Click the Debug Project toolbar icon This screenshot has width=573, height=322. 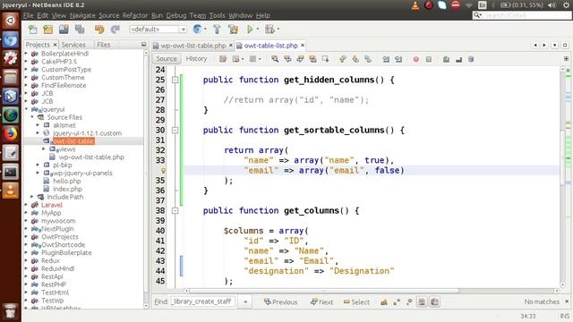(269, 30)
